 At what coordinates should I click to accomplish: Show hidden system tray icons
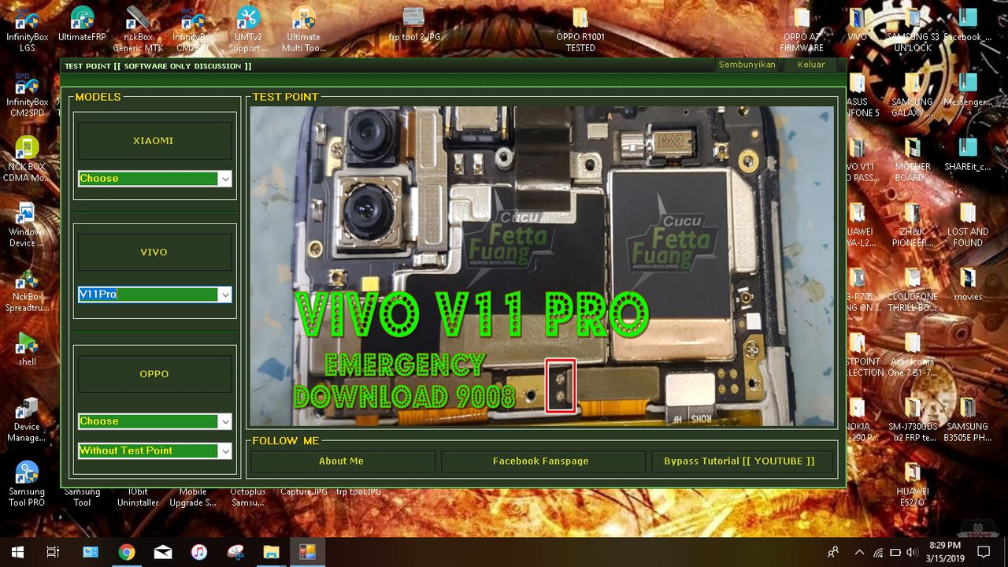tap(859, 552)
